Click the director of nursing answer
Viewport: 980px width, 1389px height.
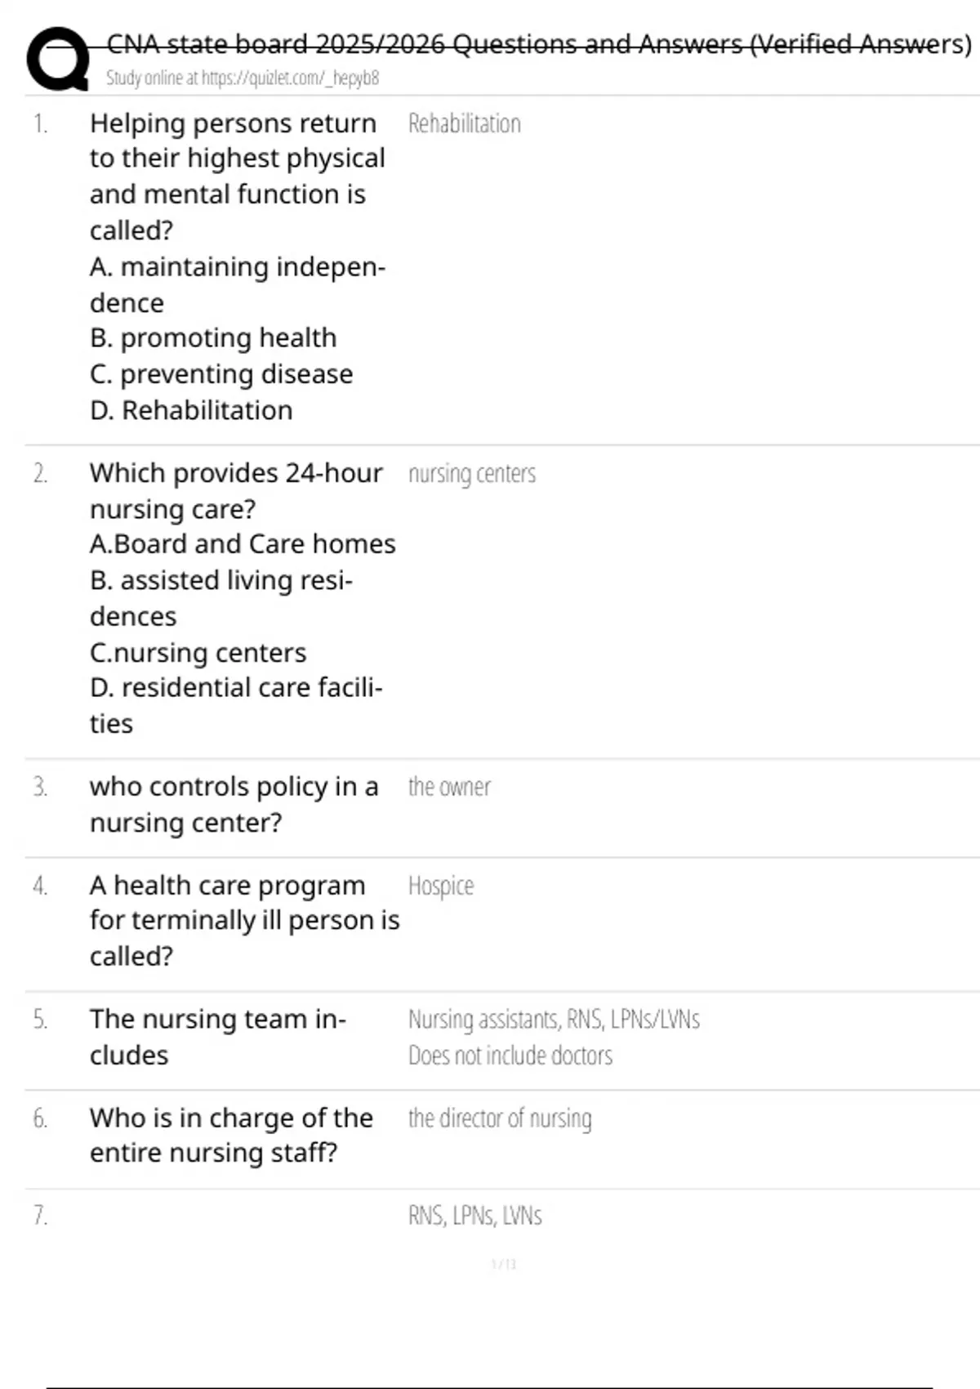500,1119
